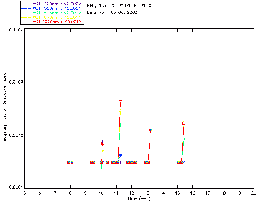Click the green diamond marker near time 15.5
Image resolution: width=261 pixels, height=209 pixels.
[184, 139]
